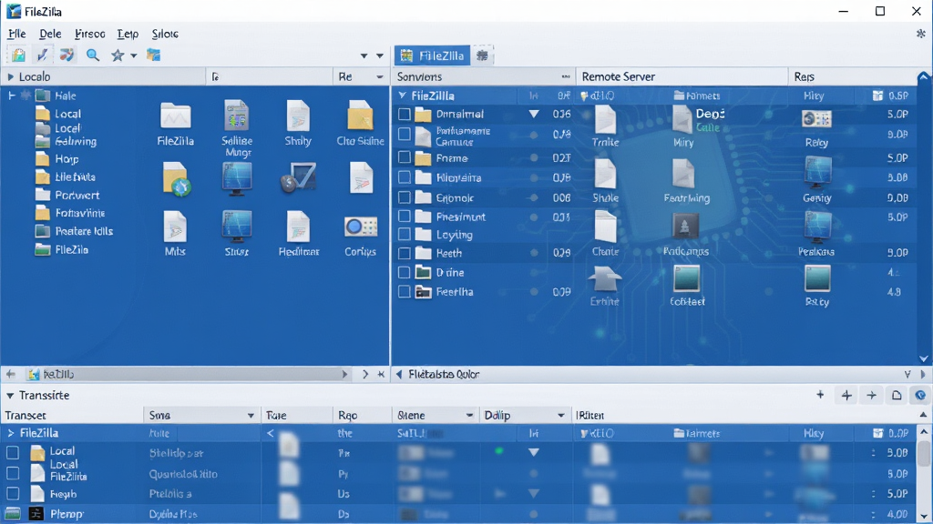Open the Dele menu

(x=51, y=34)
